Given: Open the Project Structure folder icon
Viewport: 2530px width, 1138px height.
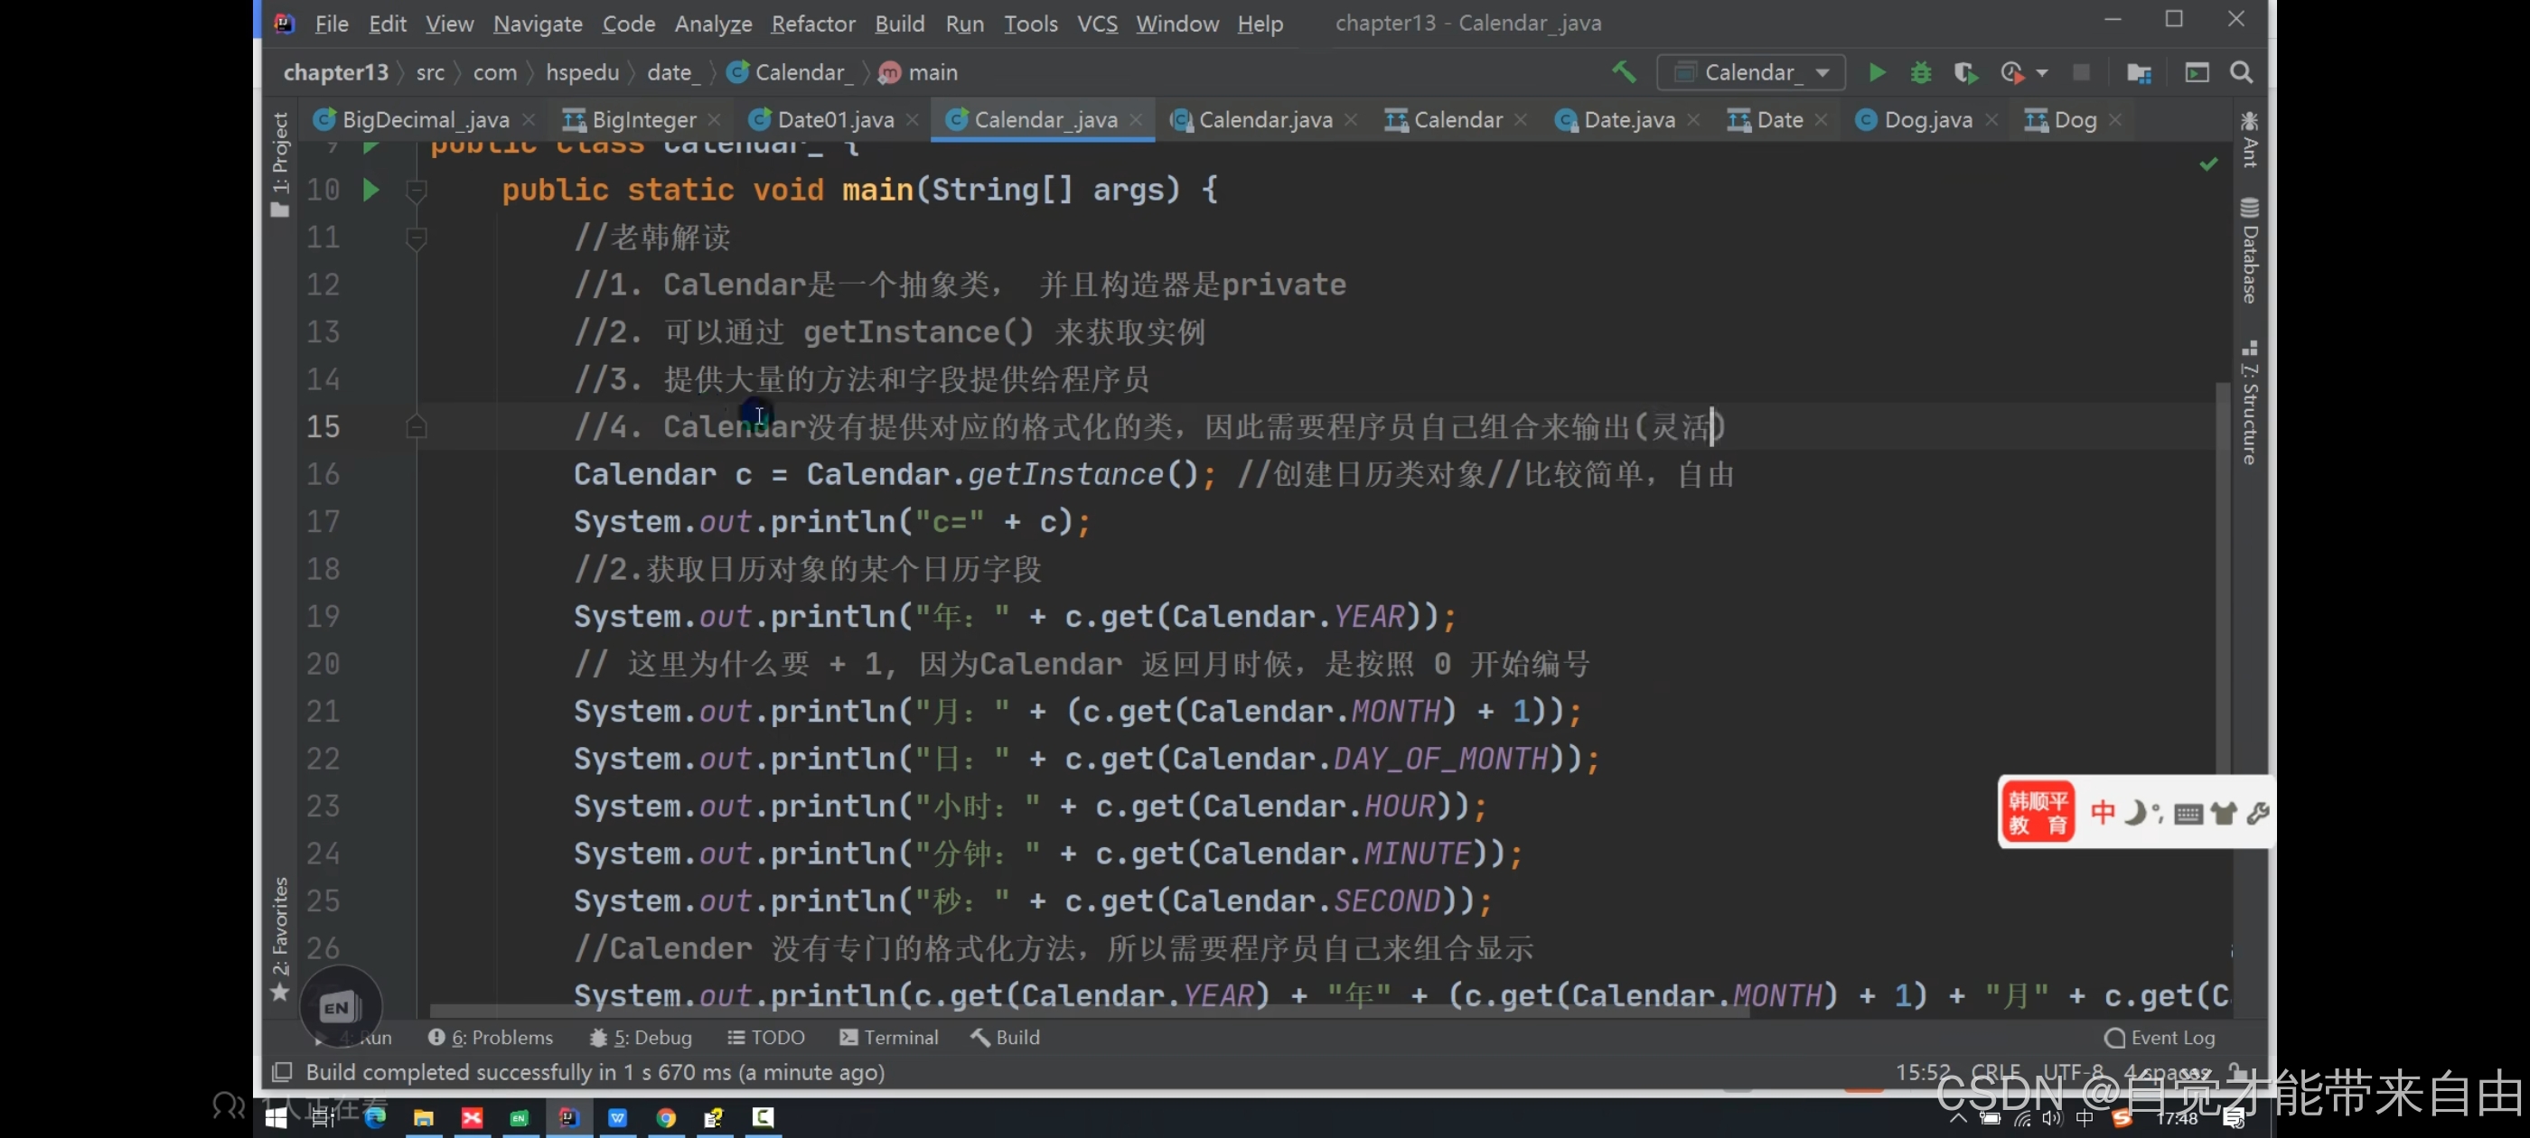Looking at the screenshot, I should 2138,72.
